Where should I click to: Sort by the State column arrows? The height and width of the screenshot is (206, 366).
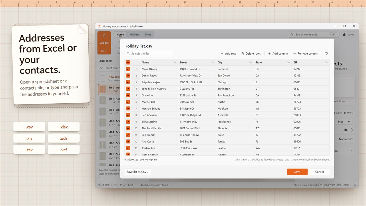288,62
